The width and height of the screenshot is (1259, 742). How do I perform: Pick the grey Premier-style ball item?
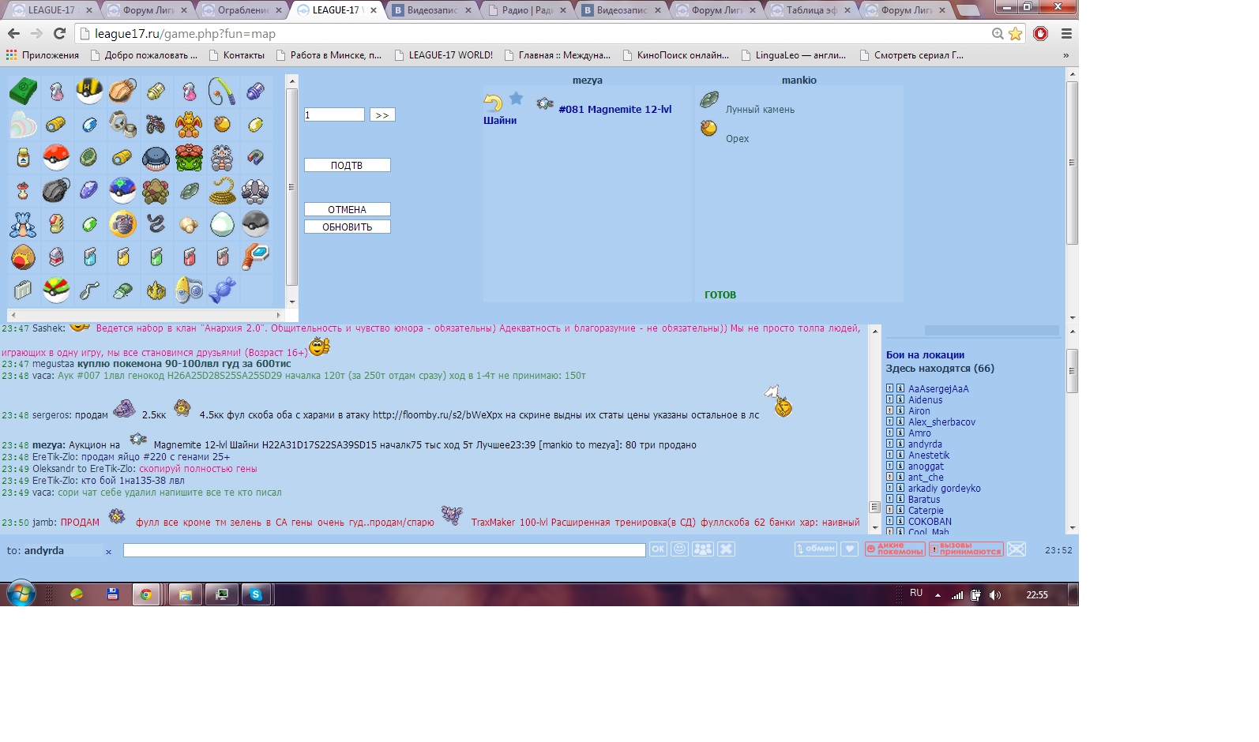255,223
